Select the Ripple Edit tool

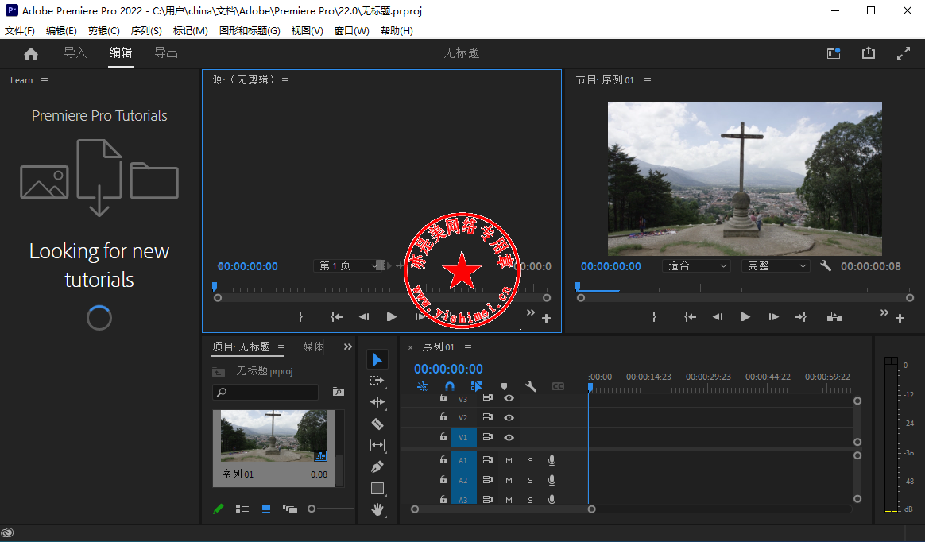pos(377,402)
